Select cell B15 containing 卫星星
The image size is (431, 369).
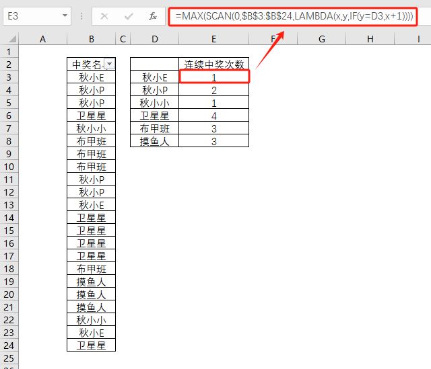pyautogui.click(x=92, y=231)
